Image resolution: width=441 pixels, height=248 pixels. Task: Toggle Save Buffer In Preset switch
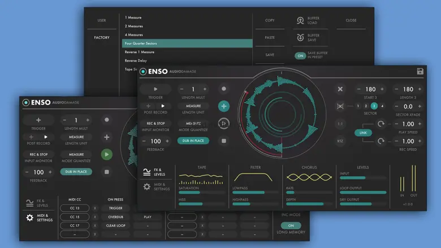tap(300, 55)
